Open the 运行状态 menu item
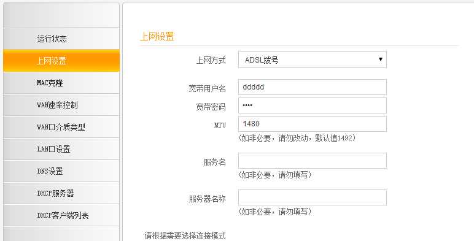Image resolution: width=474 pixels, height=241 pixels. (x=61, y=39)
